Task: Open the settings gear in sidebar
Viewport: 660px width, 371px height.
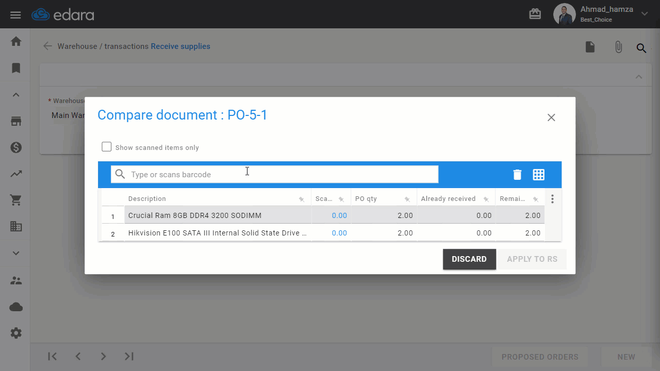Action: click(x=16, y=333)
